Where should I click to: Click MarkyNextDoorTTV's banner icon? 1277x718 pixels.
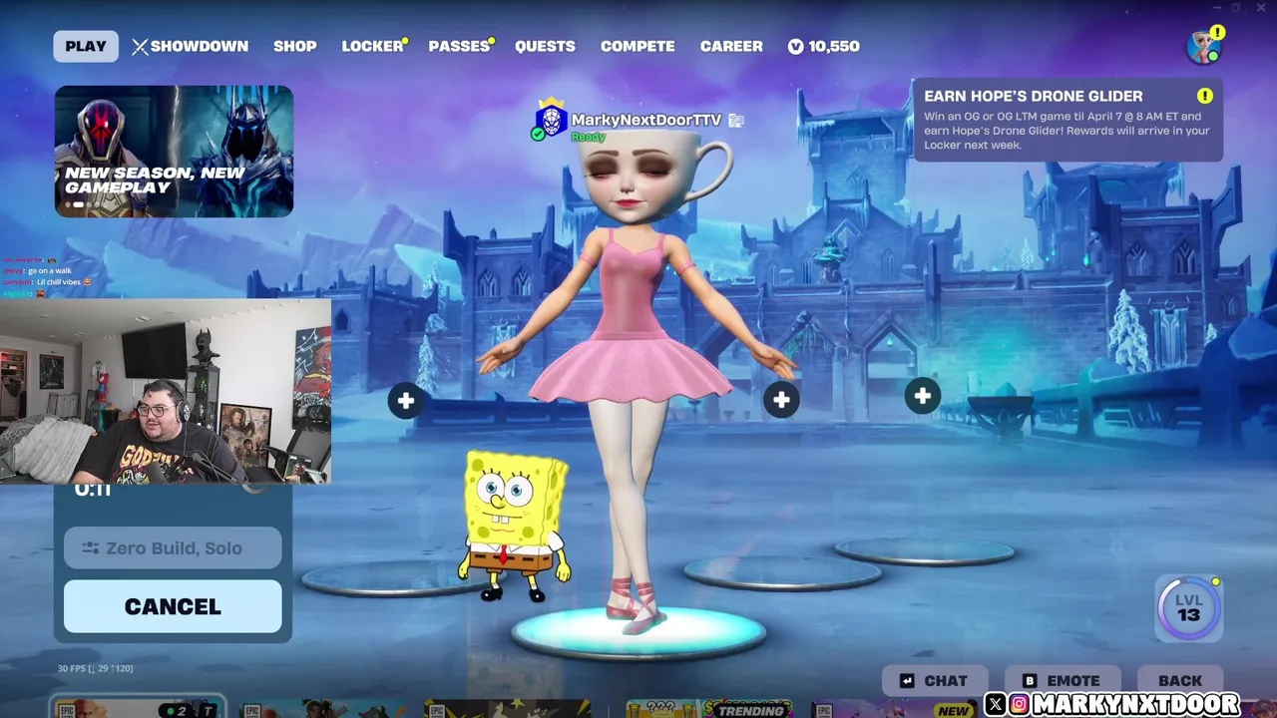coord(551,120)
